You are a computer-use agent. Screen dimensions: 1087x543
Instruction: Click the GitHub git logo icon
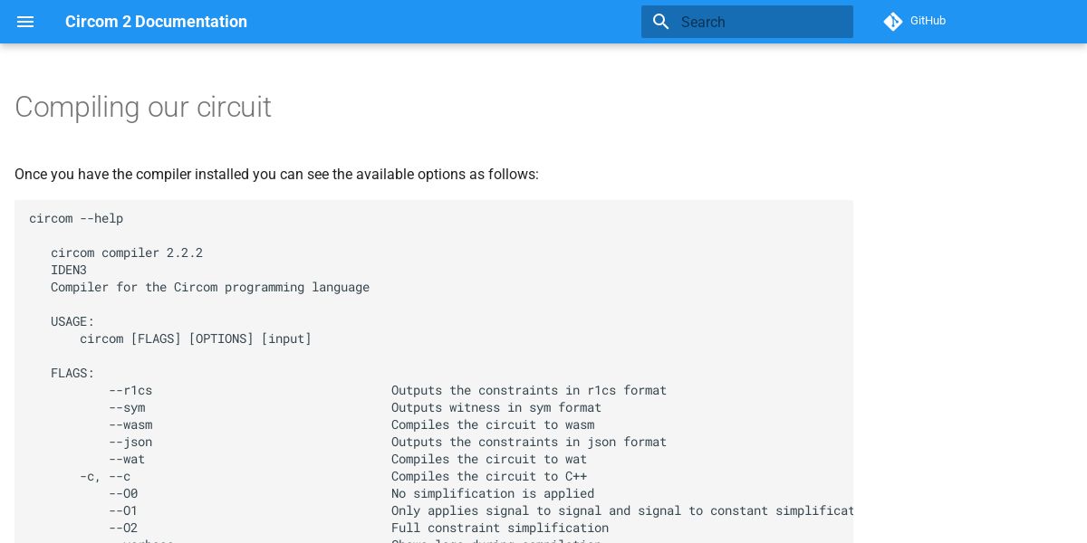(x=893, y=22)
